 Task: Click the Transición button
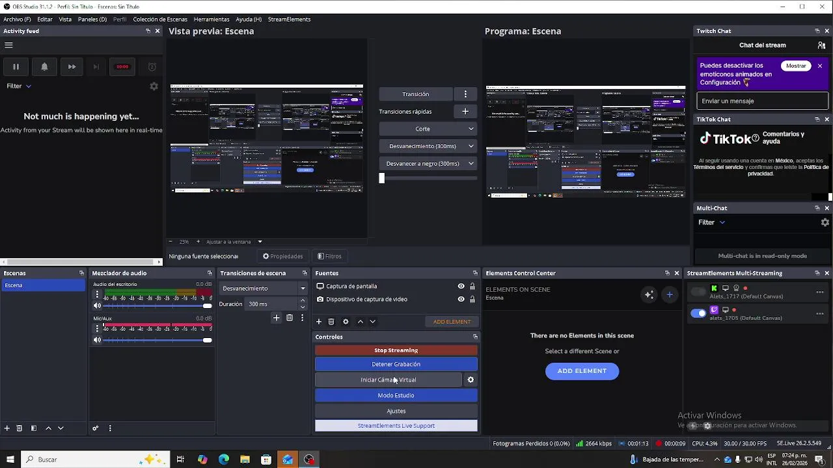click(x=416, y=94)
